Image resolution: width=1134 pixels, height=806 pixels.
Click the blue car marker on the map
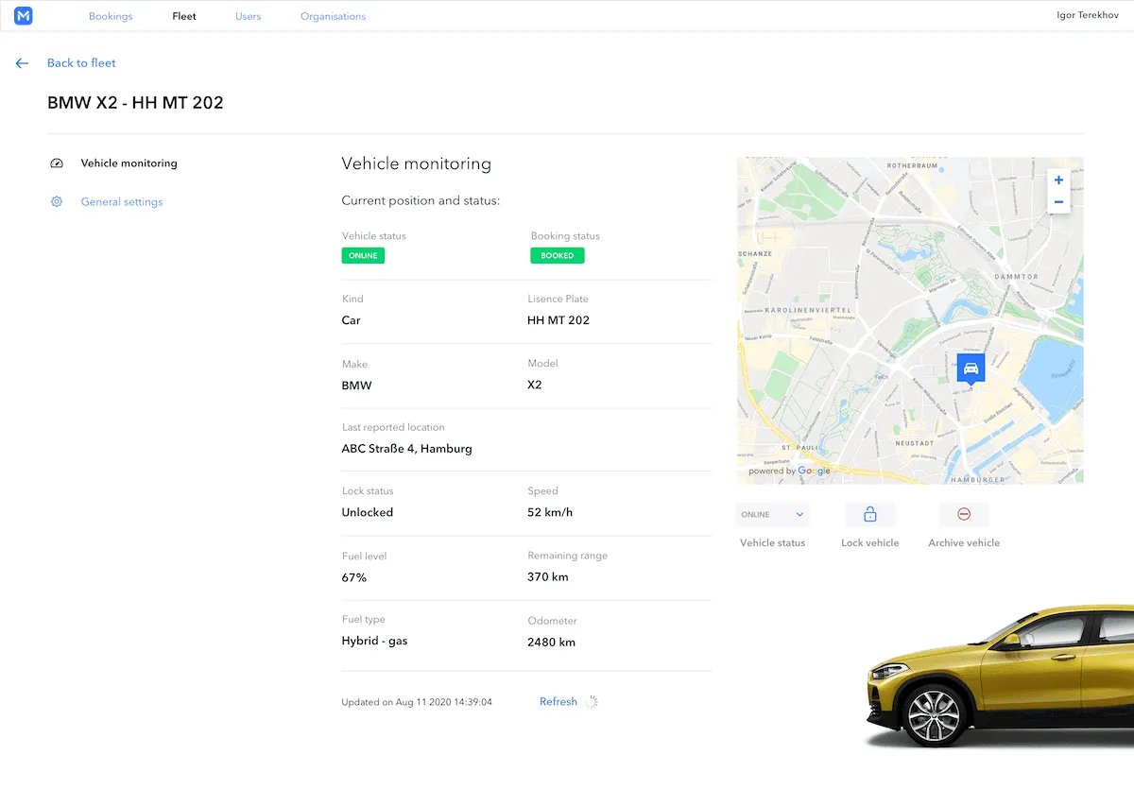coord(971,368)
